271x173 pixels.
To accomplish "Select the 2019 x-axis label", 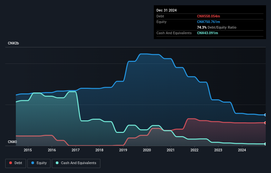I will 123,150.
